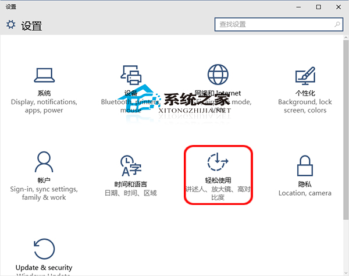Image resolution: width=349 pixels, height=276 pixels.
Task: Click the 时间和语言 label text
Action: (x=131, y=184)
